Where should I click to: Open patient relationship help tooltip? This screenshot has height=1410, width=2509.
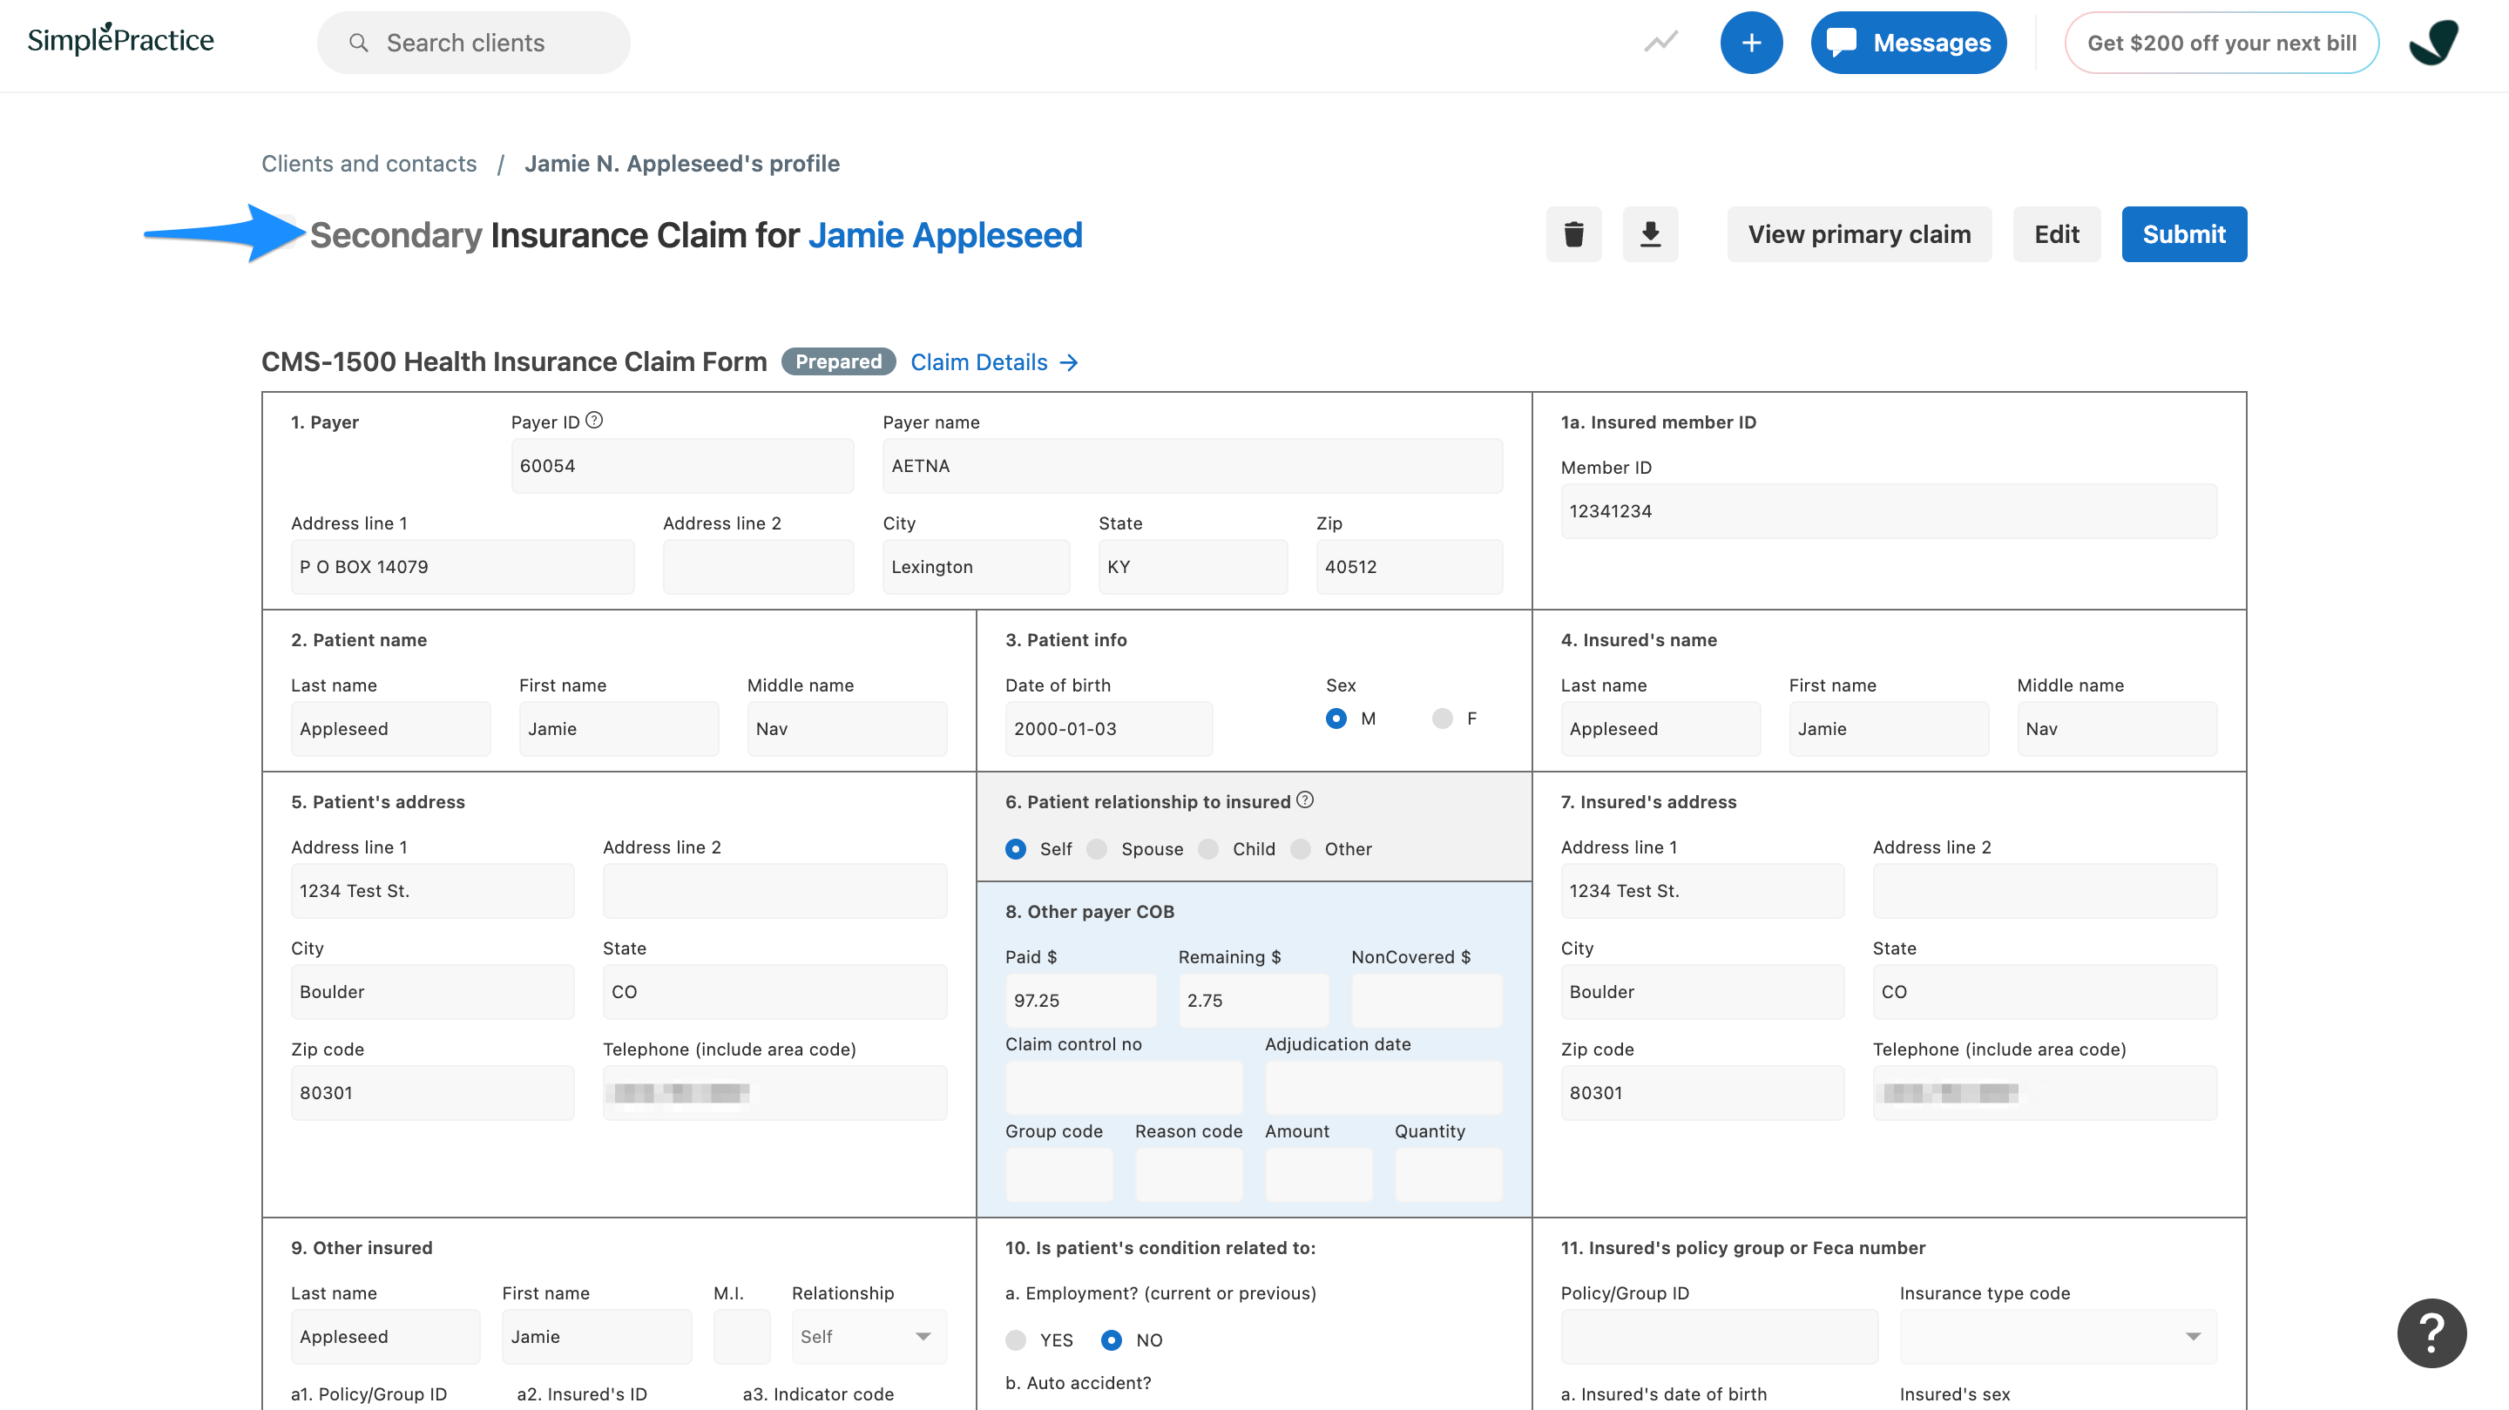coord(1305,799)
